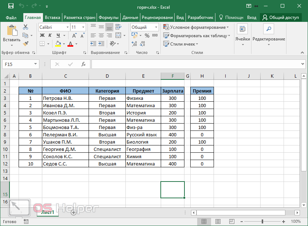Open the Формулы ribbon tab
308x226 pixels.
[109, 17]
